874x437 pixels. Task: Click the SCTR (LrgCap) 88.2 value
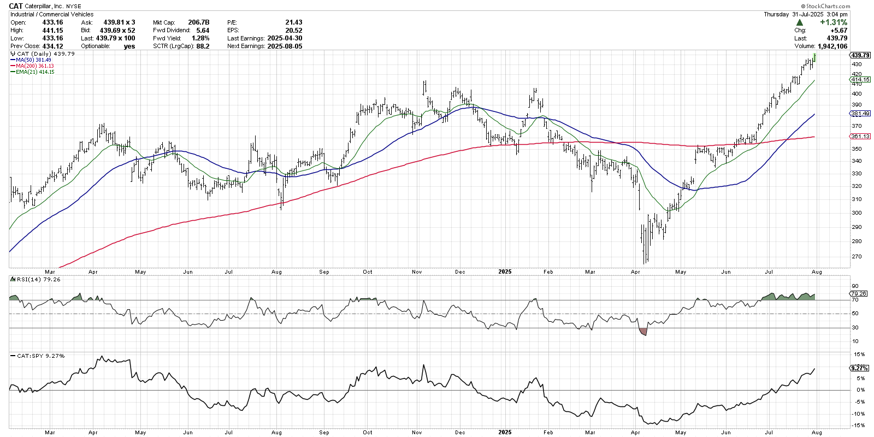203,46
